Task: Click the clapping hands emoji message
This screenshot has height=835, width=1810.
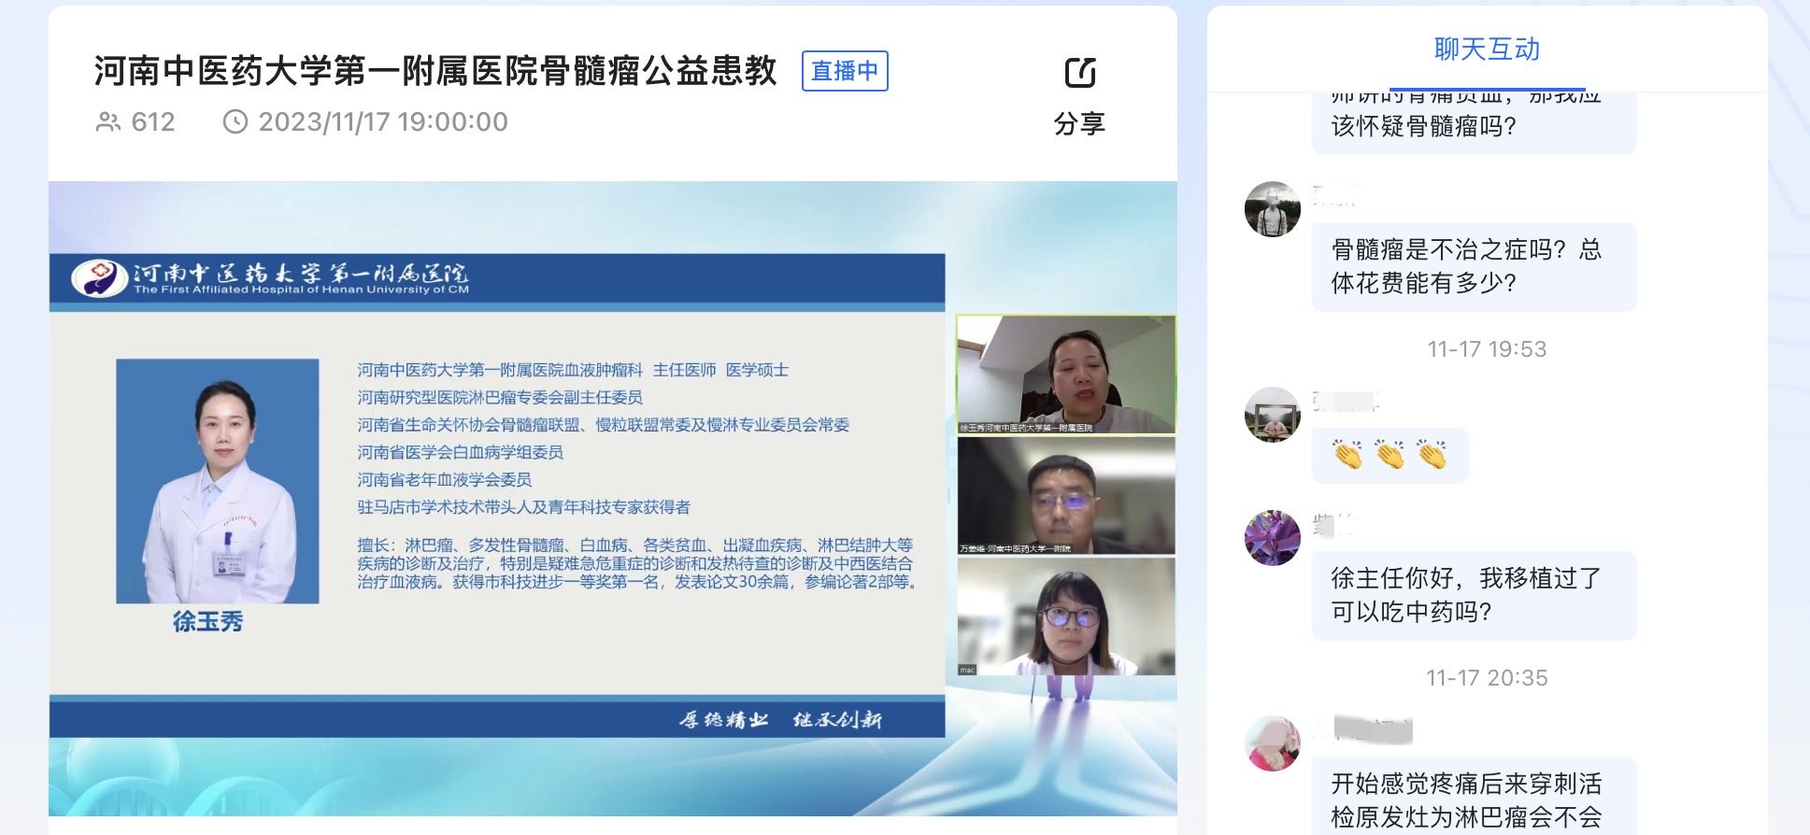Action: (x=1390, y=455)
